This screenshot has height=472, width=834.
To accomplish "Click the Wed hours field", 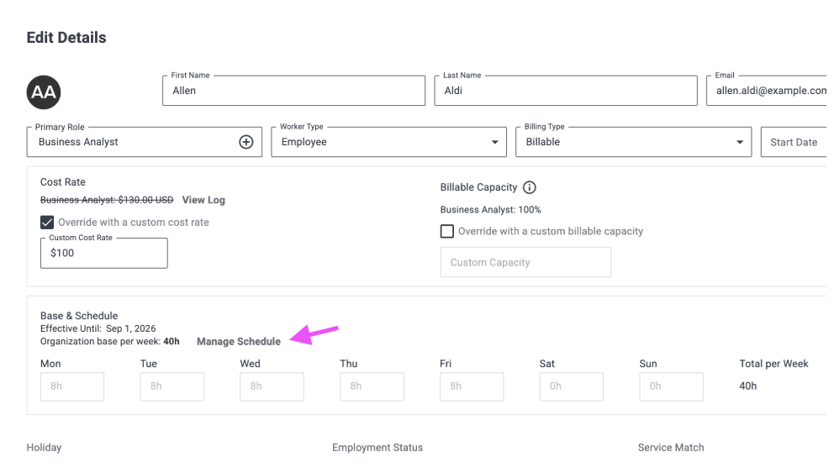I will tap(272, 386).
